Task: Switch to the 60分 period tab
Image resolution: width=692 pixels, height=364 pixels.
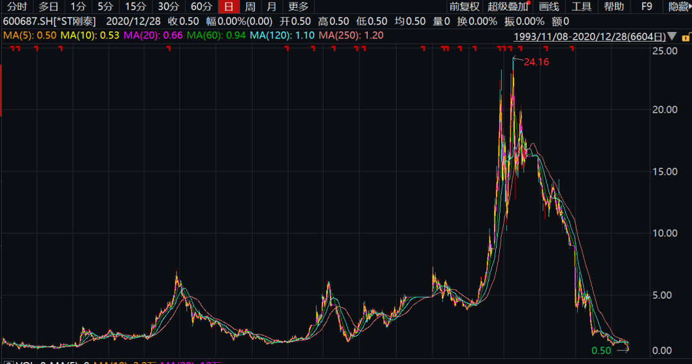Action: click(201, 6)
